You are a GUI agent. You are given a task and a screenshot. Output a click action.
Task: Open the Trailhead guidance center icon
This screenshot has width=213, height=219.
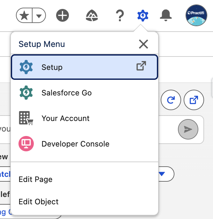[x=92, y=15]
